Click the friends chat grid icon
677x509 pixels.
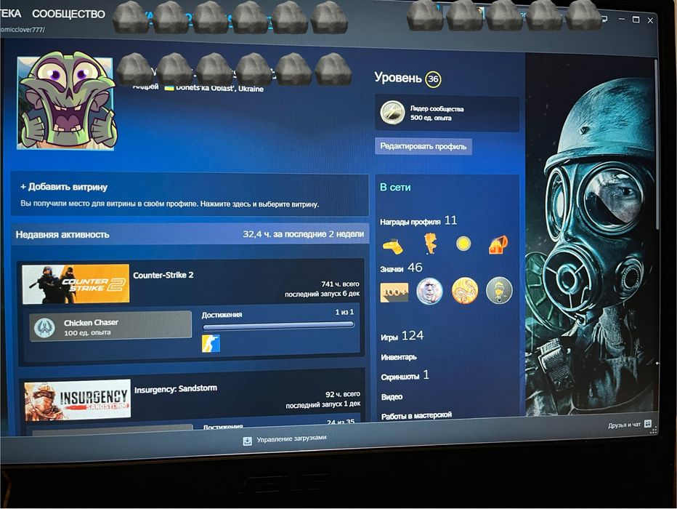click(648, 424)
